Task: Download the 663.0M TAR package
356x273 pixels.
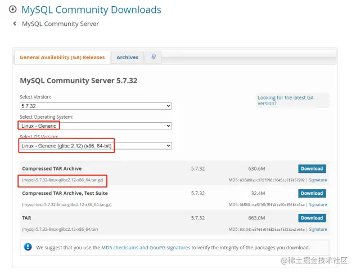Action: (312, 218)
